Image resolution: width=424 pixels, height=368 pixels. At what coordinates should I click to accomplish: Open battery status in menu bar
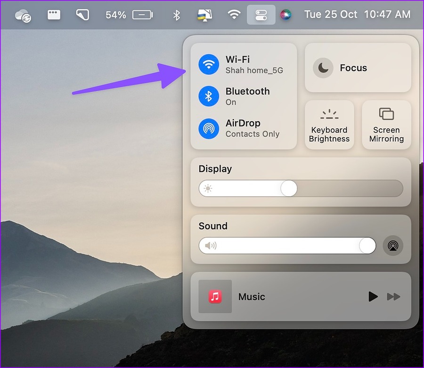pos(142,15)
